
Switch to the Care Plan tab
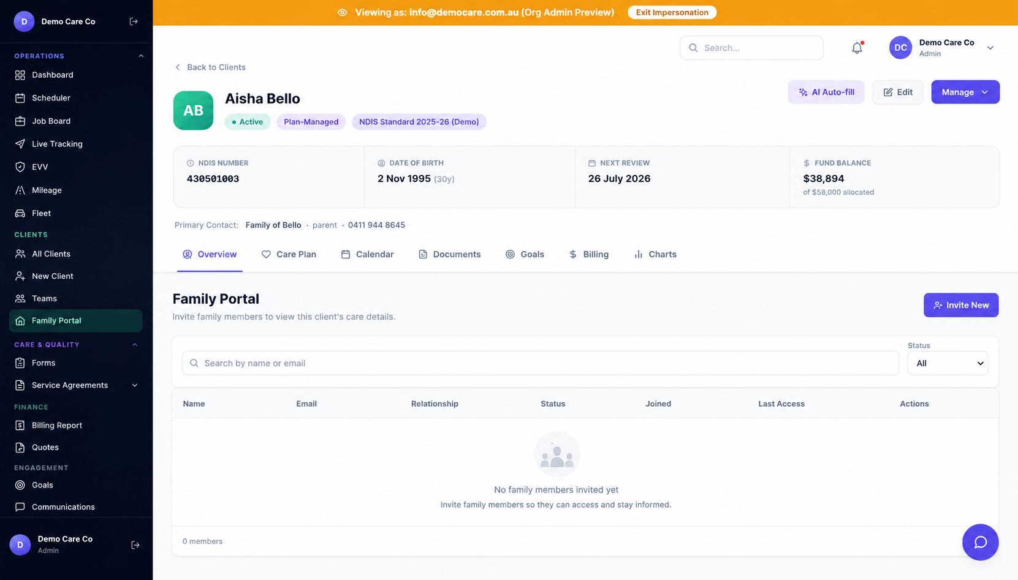coord(289,254)
